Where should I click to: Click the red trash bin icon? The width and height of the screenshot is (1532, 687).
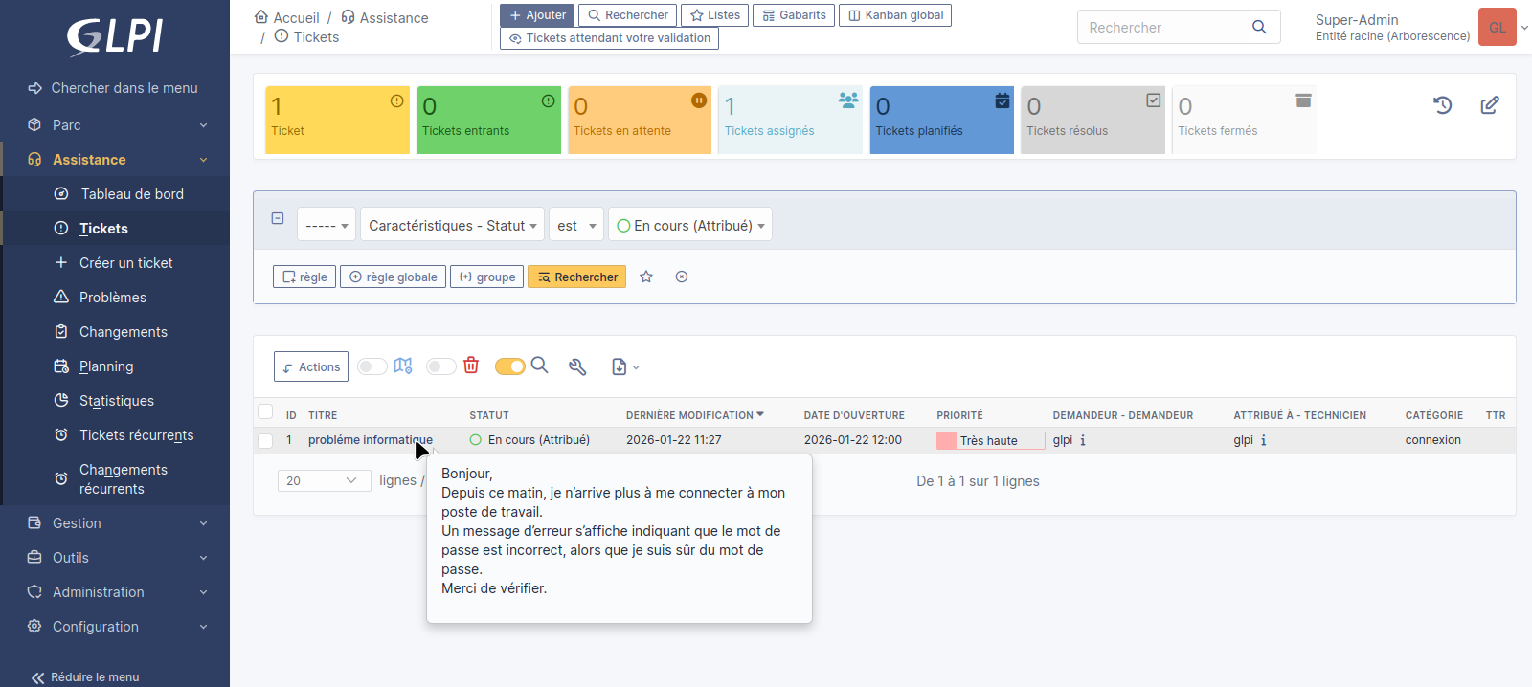tap(471, 366)
